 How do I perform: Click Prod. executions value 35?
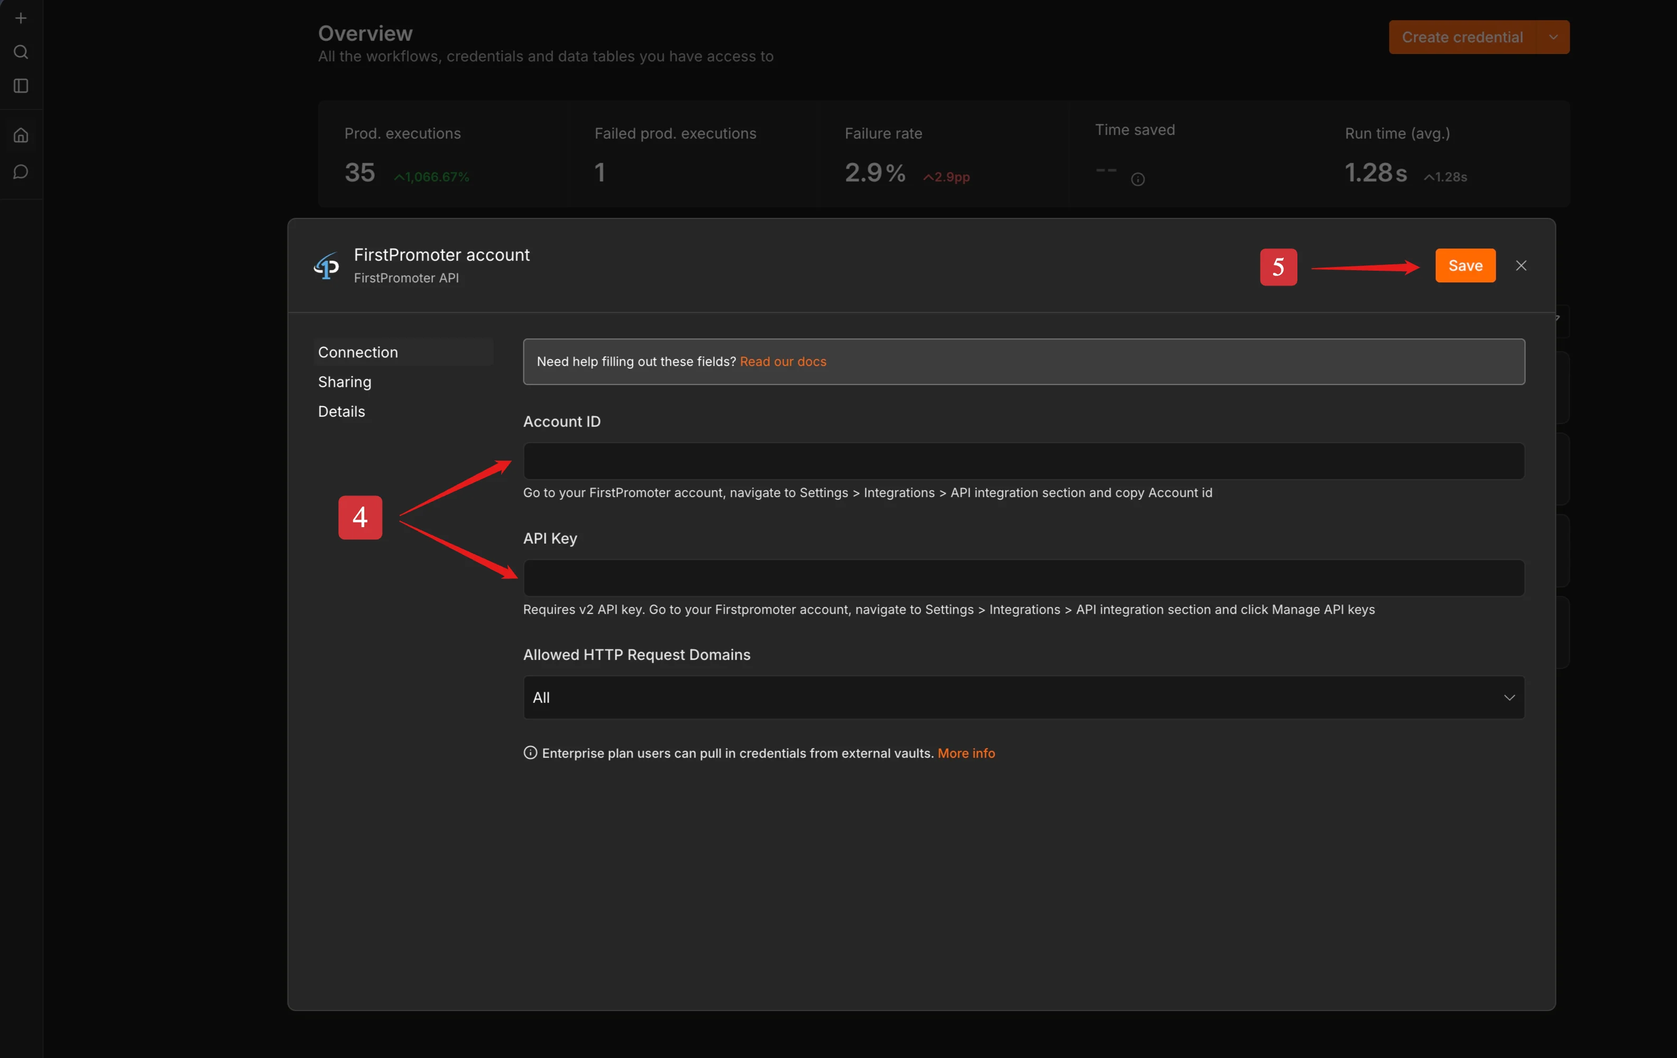pyautogui.click(x=360, y=173)
